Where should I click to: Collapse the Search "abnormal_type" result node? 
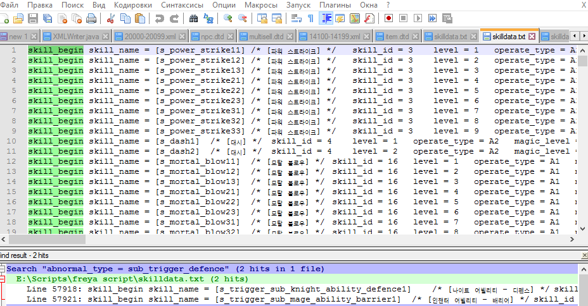(3, 269)
